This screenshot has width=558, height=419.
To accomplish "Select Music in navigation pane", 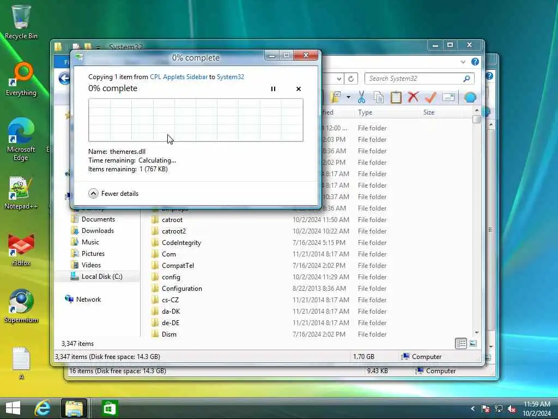I will [90, 242].
